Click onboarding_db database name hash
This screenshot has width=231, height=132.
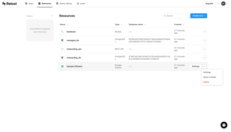149,58
